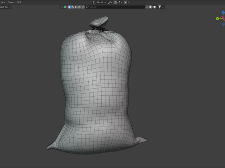Open the Global transform orientation dropdown
Image resolution: width=225 pixels, height=168 pixels.
point(99,2)
